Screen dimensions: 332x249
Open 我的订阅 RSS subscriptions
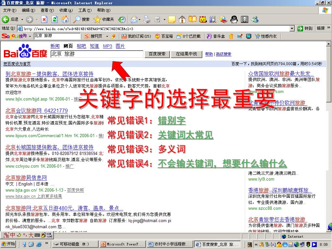point(136,36)
